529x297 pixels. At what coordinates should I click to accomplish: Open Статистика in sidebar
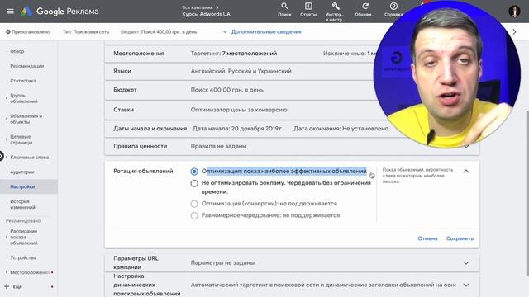[x=23, y=81]
